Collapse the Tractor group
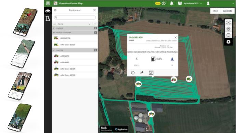 (x=54, y=50)
